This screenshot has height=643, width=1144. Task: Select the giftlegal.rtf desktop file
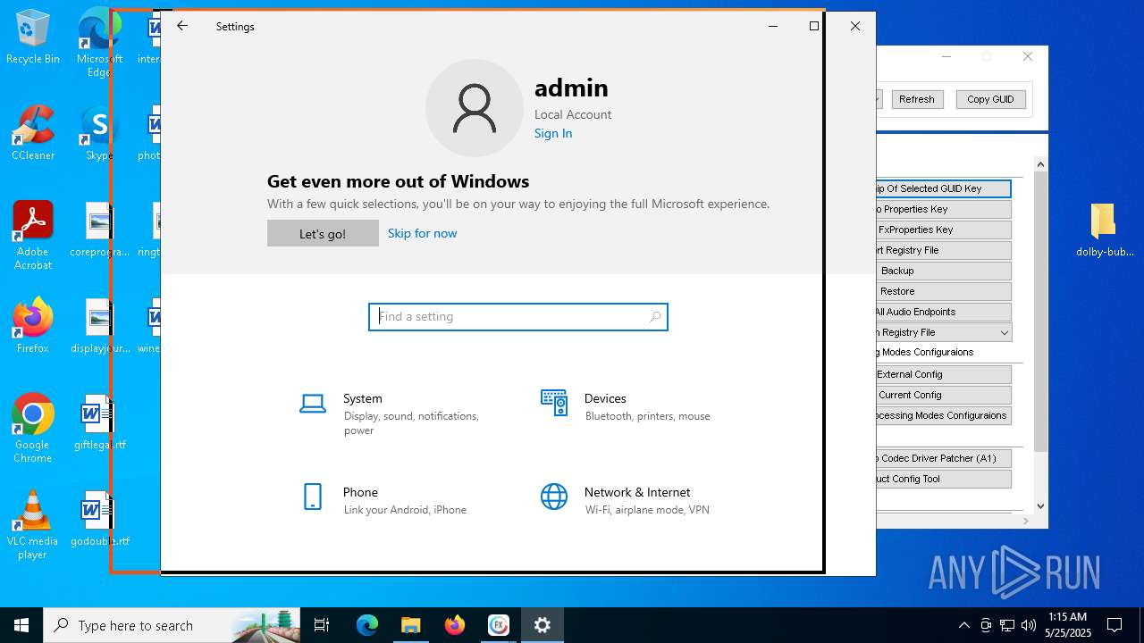point(98,422)
